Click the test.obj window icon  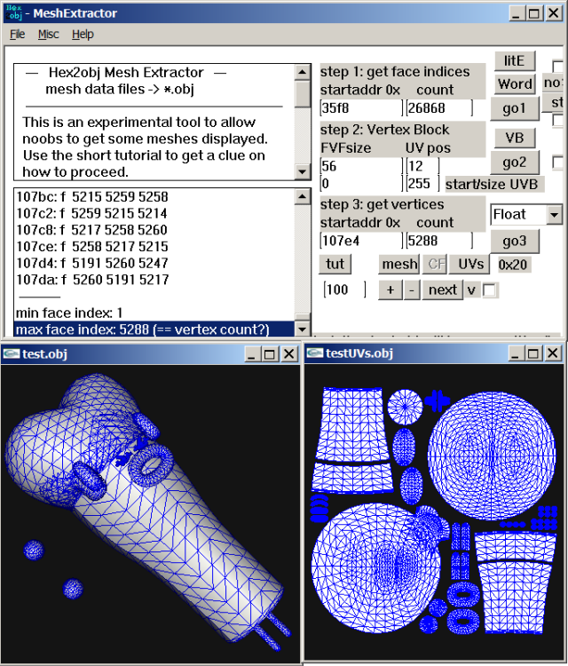pyautogui.click(x=11, y=353)
